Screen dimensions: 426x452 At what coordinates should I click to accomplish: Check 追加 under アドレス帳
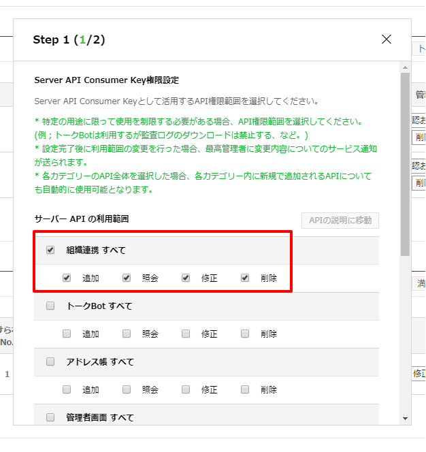pos(67,390)
